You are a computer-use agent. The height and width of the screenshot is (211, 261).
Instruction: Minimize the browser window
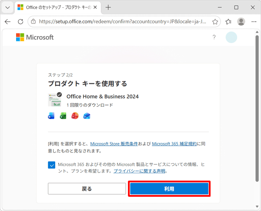tap(220, 7)
